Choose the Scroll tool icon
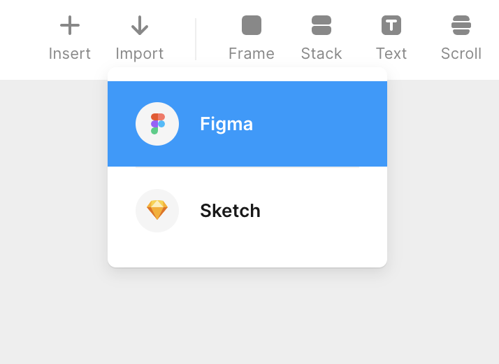The width and height of the screenshot is (499, 364). pyautogui.click(x=461, y=26)
